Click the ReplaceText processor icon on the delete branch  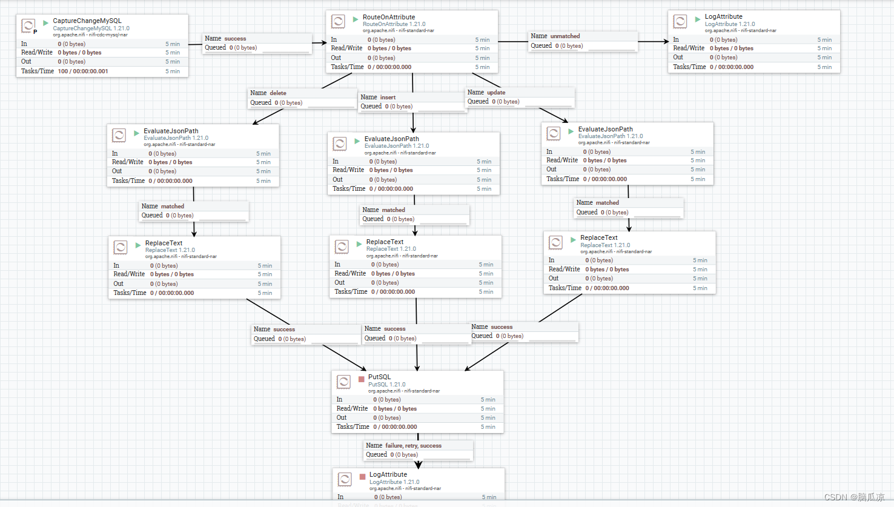point(121,247)
